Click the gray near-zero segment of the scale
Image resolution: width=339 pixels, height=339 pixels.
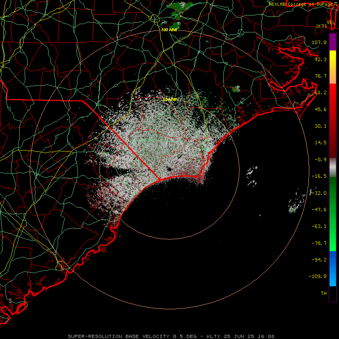coord(333,168)
